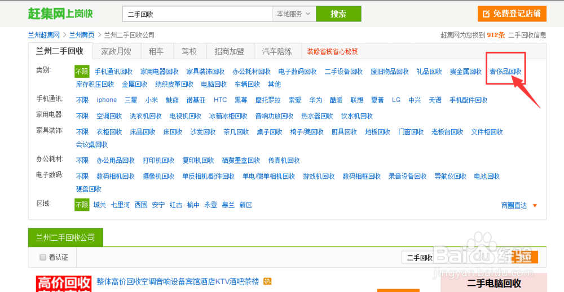Viewport: 564px width, 292px height.
Task: Open the 装修省钱省心秘笈 link
Action: point(332,51)
